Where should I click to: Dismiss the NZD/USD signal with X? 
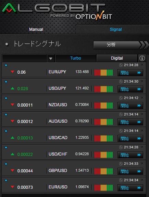[x=142, y=98]
